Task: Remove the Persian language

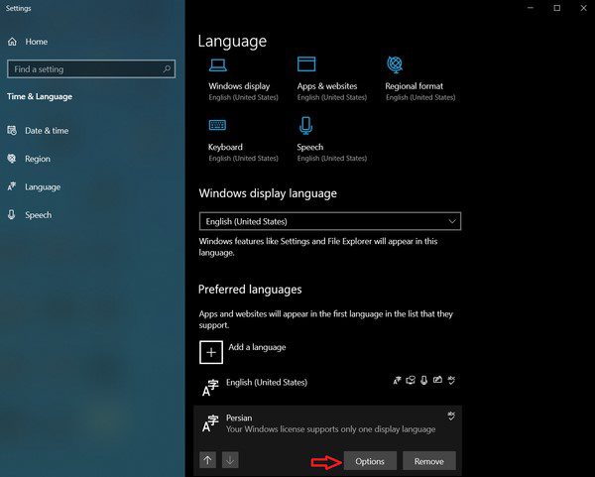Action: [429, 461]
